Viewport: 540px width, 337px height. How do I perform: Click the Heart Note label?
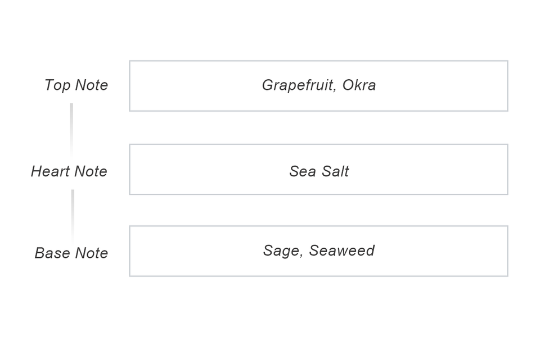[x=69, y=171]
